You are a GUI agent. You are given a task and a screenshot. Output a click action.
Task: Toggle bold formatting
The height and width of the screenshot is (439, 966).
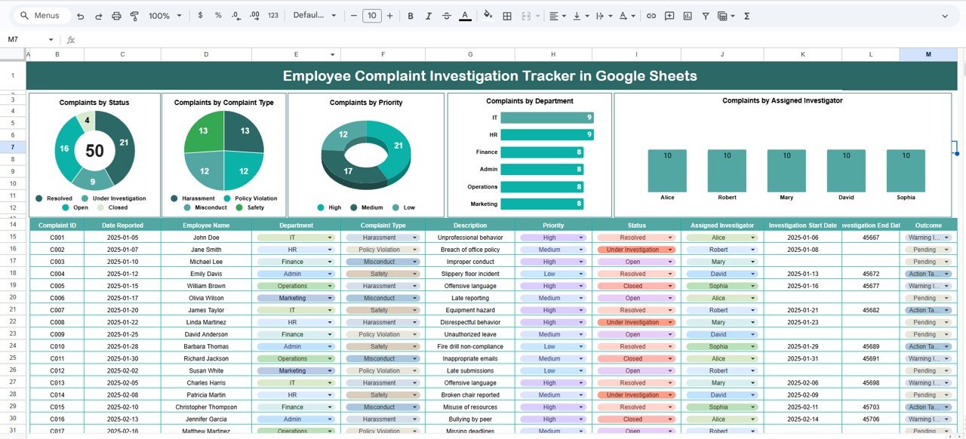pos(411,15)
